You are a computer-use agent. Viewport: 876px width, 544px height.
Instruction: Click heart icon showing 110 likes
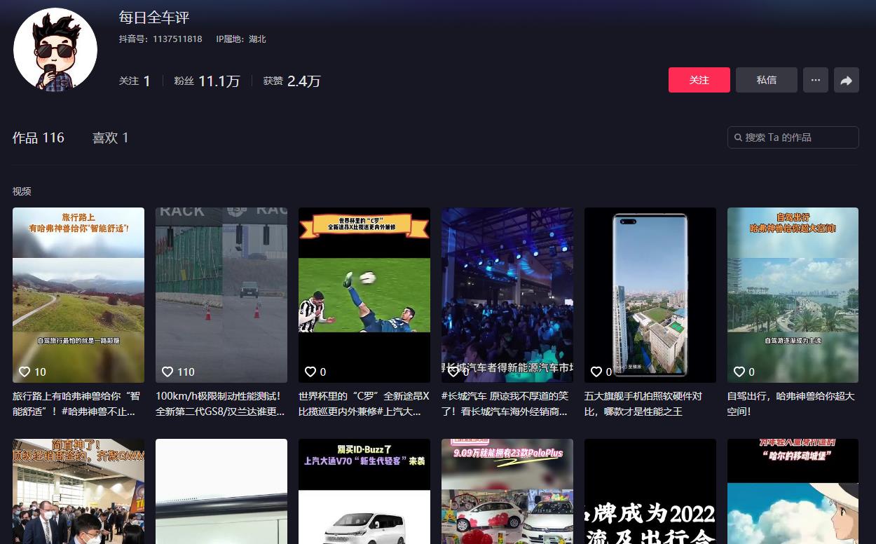[167, 372]
